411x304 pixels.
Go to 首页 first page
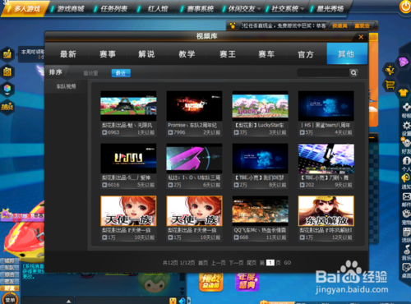pos(203,263)
